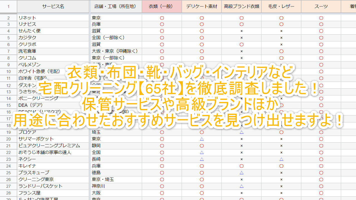The height and width of the screenshot is (200, 356).
Task: Click リネット's ○ under 衣類（一般）
Action: pos(162,18)
